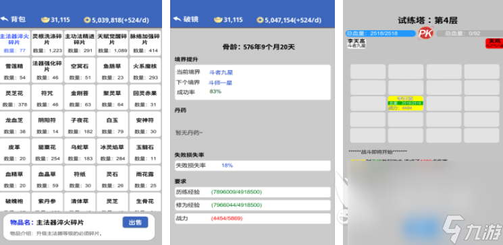Tap the gold ingot icon in 背包 header
Viewport: 503px width, 245px height.
[45, 20]
